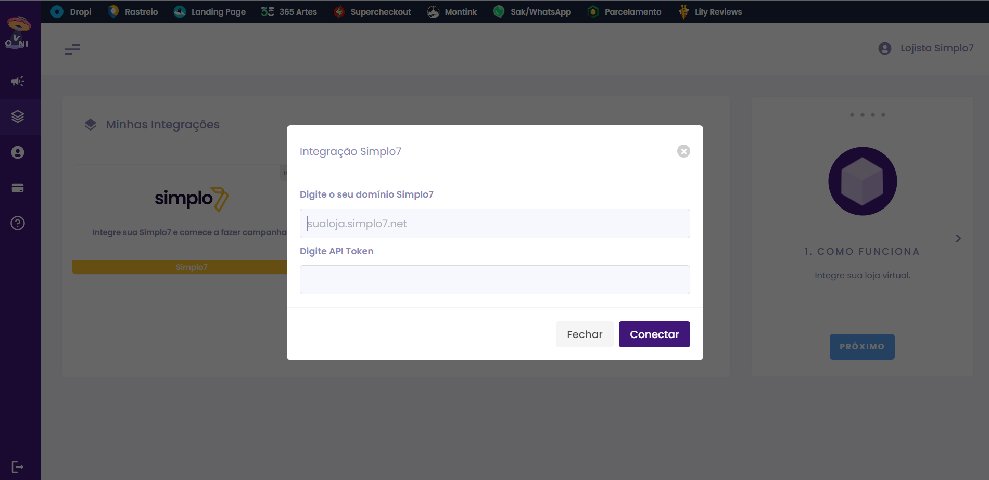Click the Fechar button
Image resolution: width=989 pixels, height=480 pixels.
point(585,334)
